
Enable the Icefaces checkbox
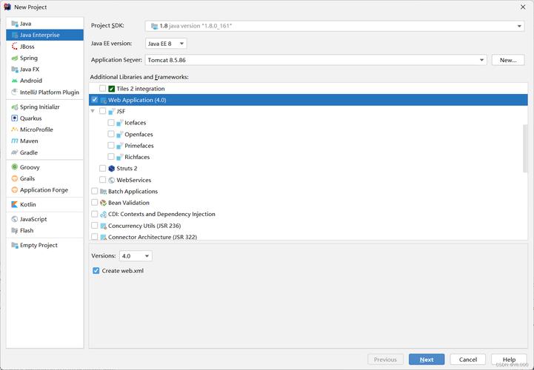tap(111, 123)
